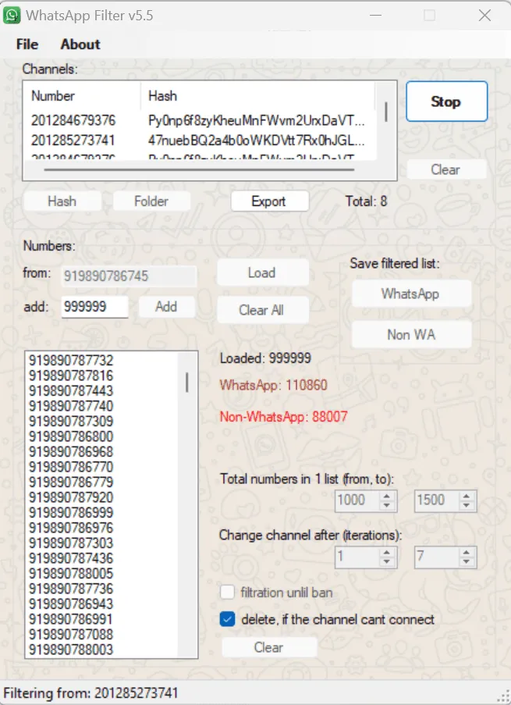The height and width of the screenshot is (705, 511).
Task: Click the Load numbers button
Action: pyautogui.click(x=261, y=272)
